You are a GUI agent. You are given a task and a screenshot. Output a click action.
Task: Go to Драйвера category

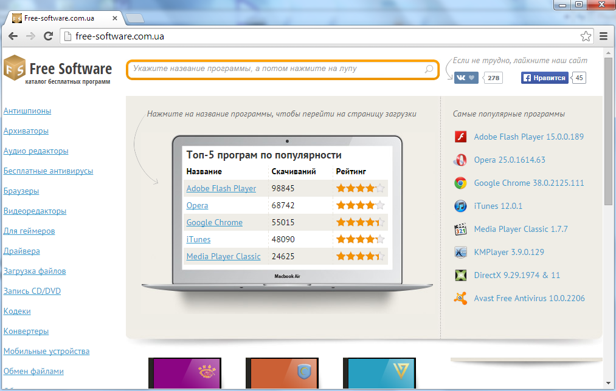(x=22, y=251)
